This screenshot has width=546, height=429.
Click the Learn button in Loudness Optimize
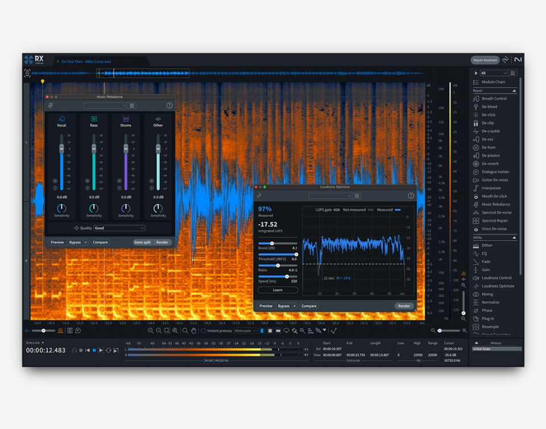coord(278,290)
